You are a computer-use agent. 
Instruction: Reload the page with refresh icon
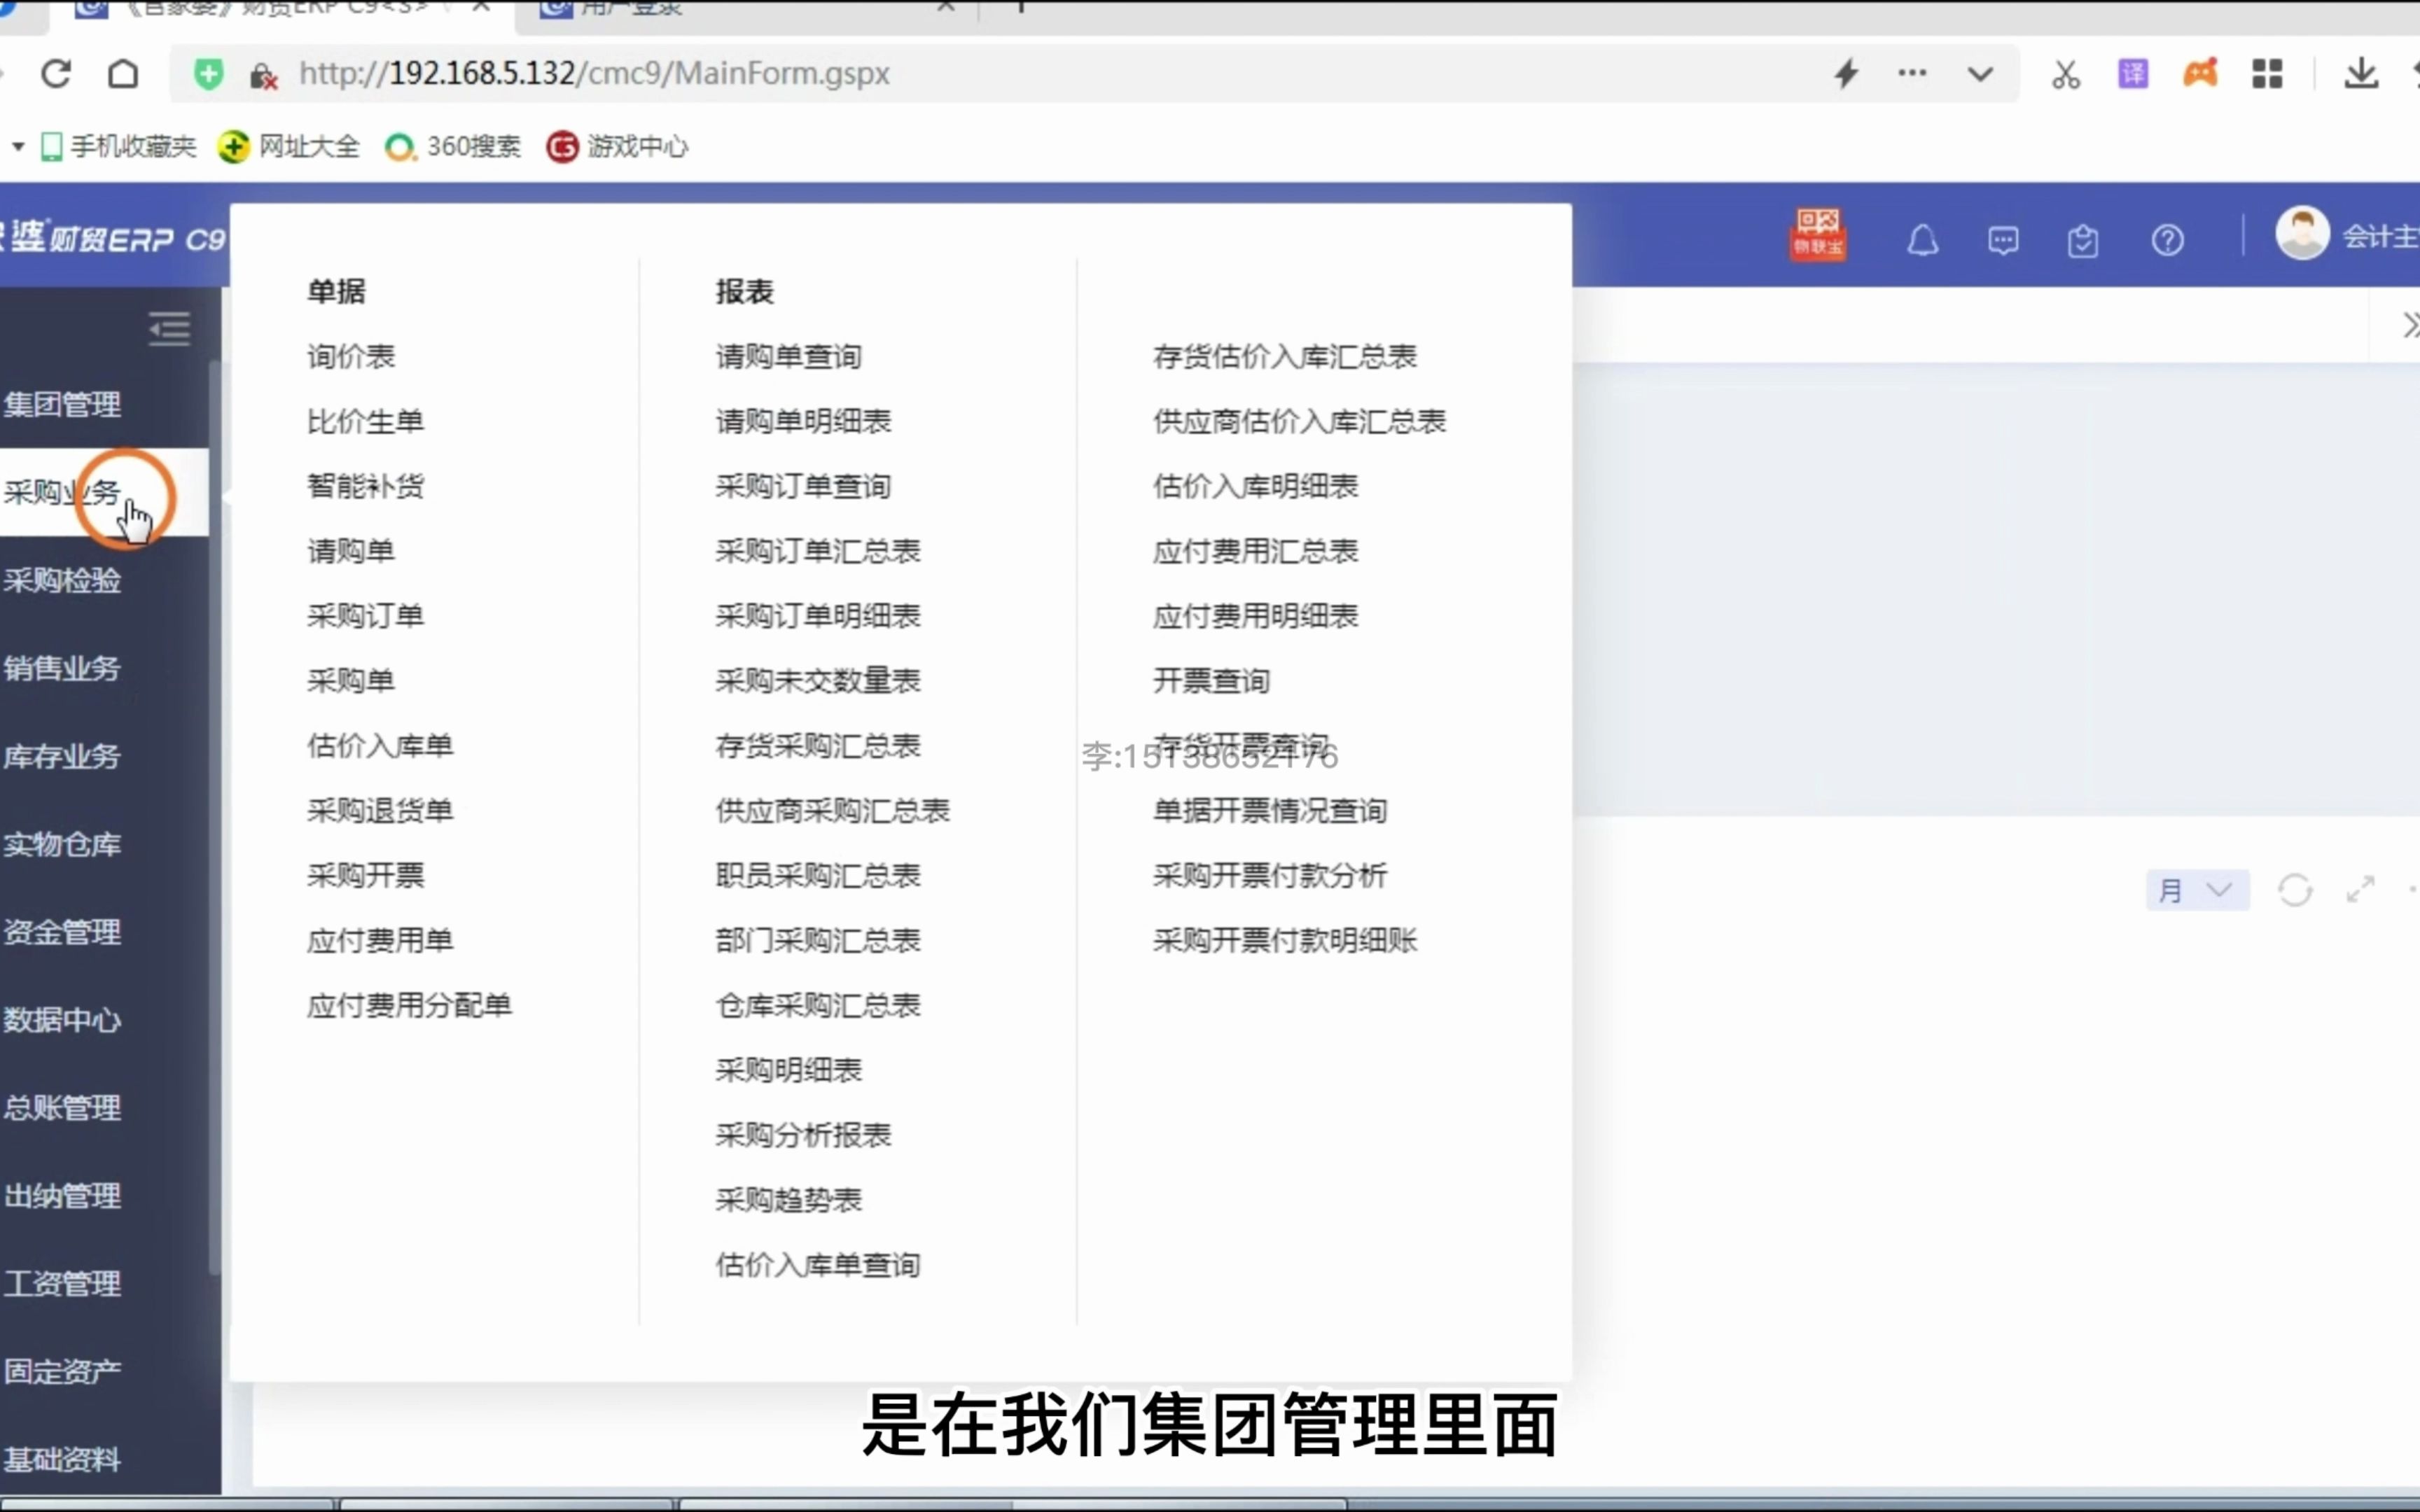[x=56, y=73]
